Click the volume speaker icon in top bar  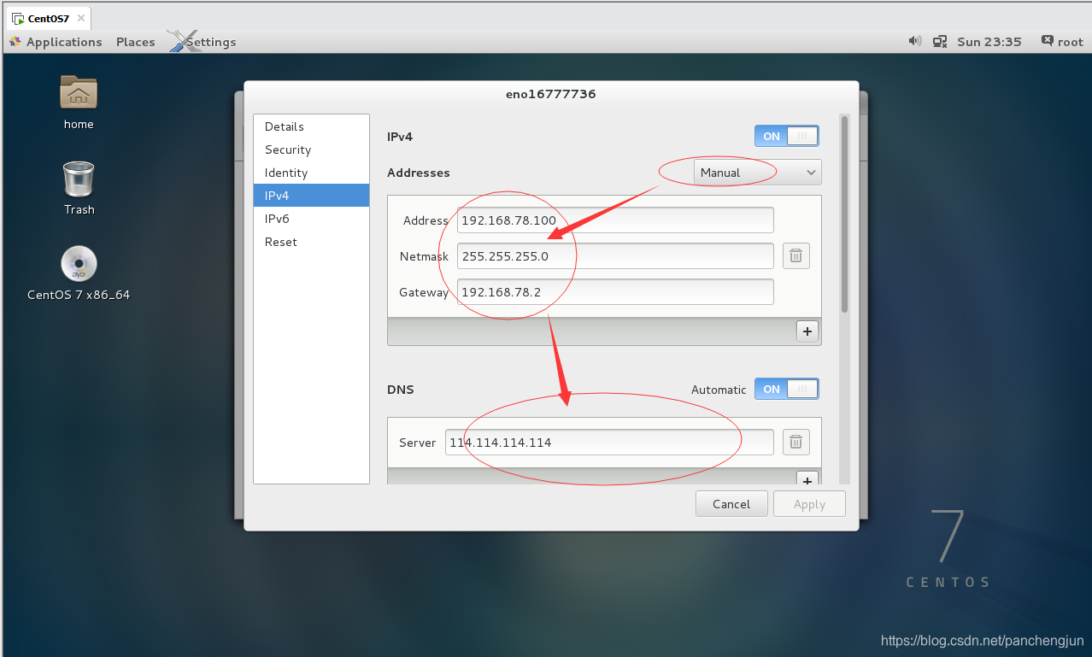coord(914,41)
